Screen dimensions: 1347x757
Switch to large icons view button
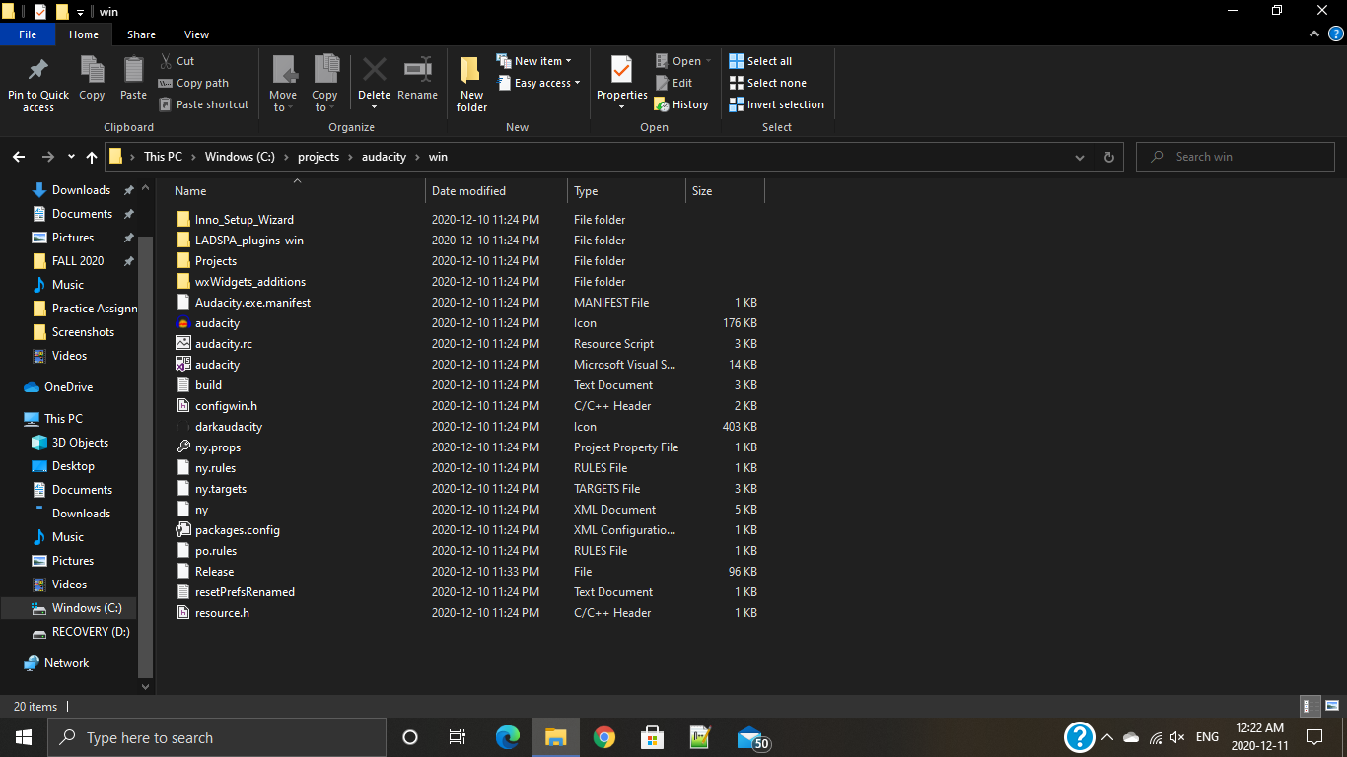[1331, 706]
